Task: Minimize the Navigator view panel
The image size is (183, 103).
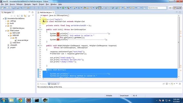Action: point(29,12)
